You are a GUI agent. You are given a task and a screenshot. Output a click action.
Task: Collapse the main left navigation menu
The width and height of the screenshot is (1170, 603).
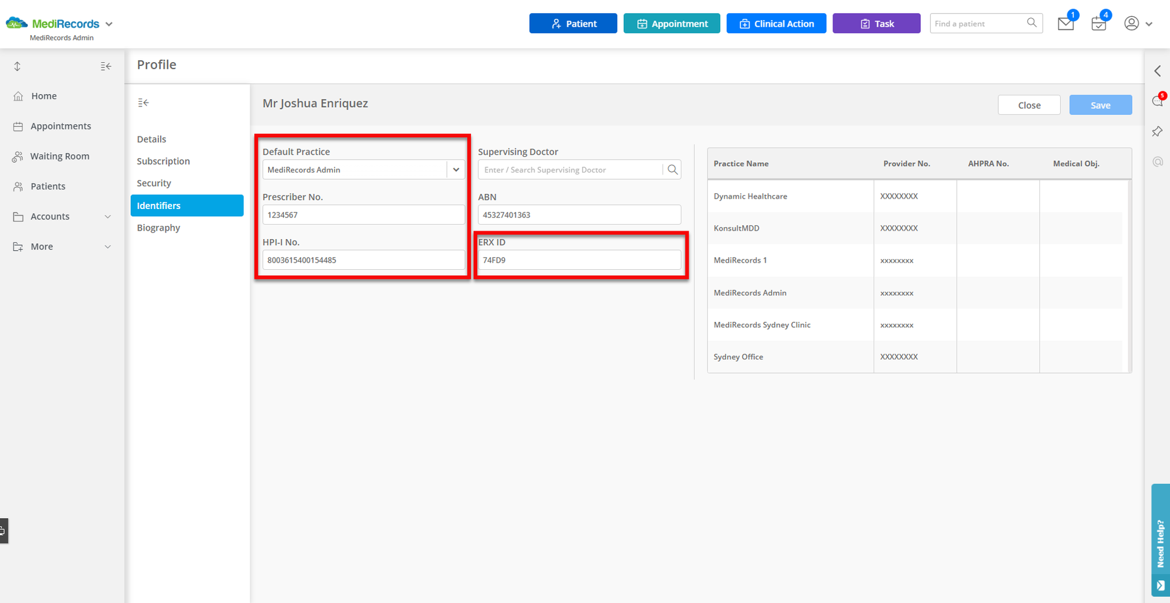[x=106, y=66]
